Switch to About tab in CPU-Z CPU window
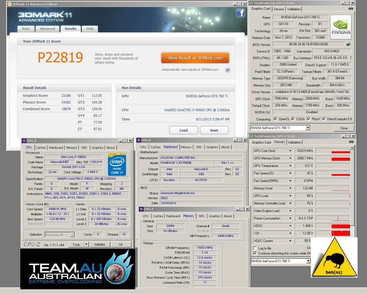Viewport: 367px width, 294px height. point(111,148)
